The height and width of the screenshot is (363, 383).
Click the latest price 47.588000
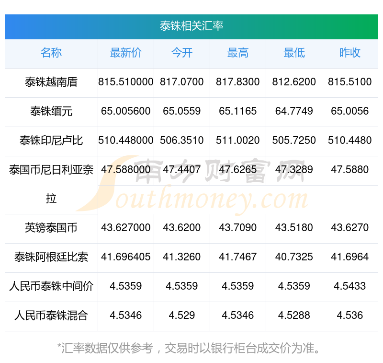pyautogui.click(x=126, y=170)
